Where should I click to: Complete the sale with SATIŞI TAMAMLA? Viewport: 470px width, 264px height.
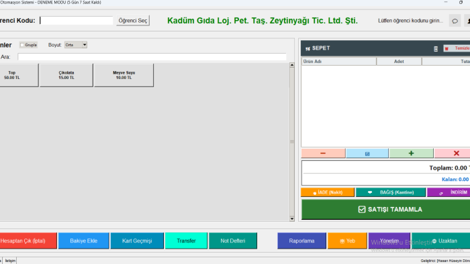pos(386,210)
